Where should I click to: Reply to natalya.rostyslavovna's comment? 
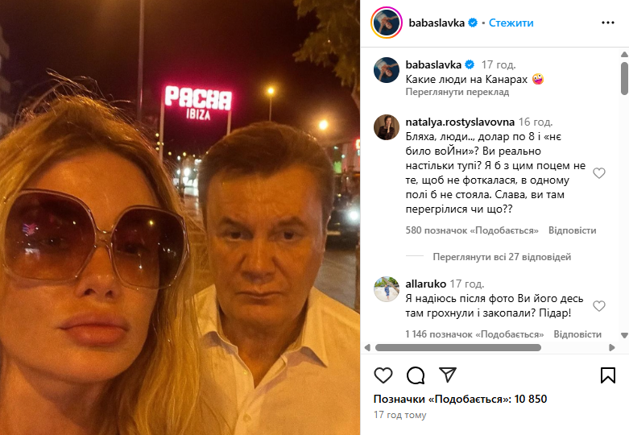click(x=572, y=230)
